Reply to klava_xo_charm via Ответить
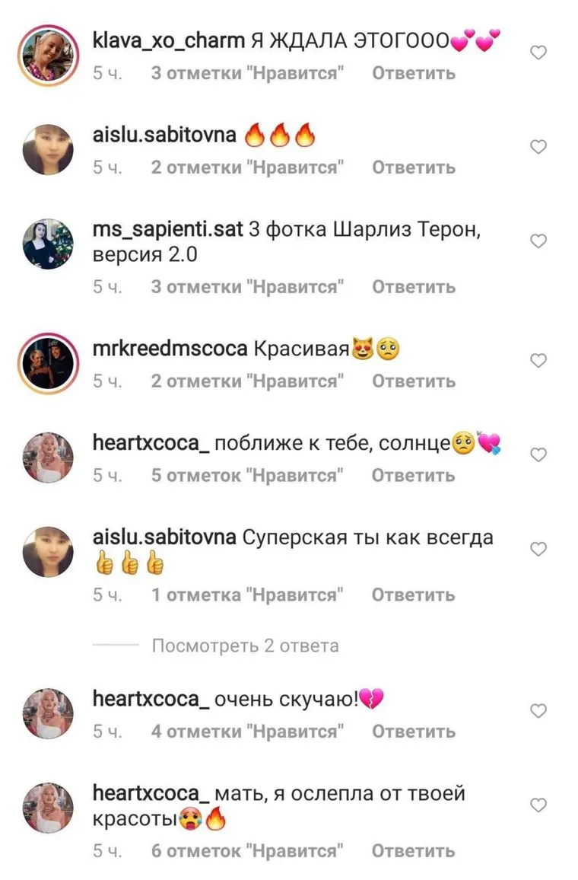 [414, 74]
